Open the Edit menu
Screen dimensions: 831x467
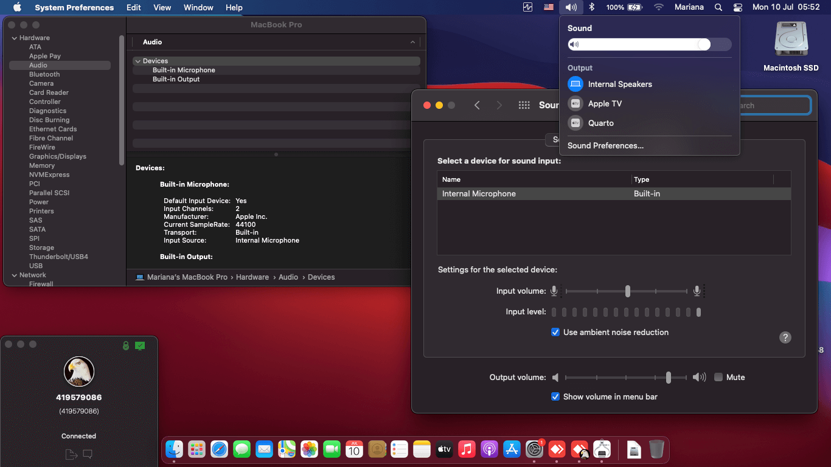[x=134, y=7]
